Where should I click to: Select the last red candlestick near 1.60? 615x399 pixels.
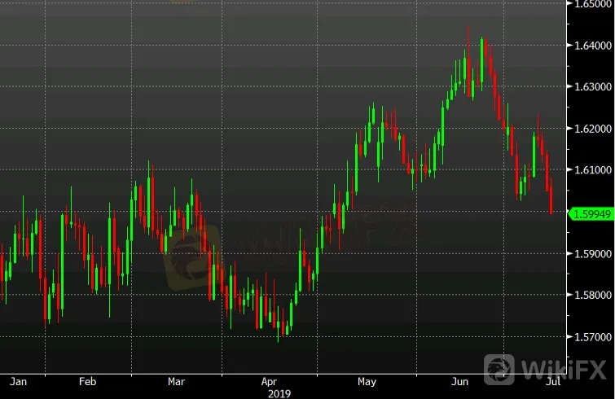pyautogui.click(x=551, y=196)
